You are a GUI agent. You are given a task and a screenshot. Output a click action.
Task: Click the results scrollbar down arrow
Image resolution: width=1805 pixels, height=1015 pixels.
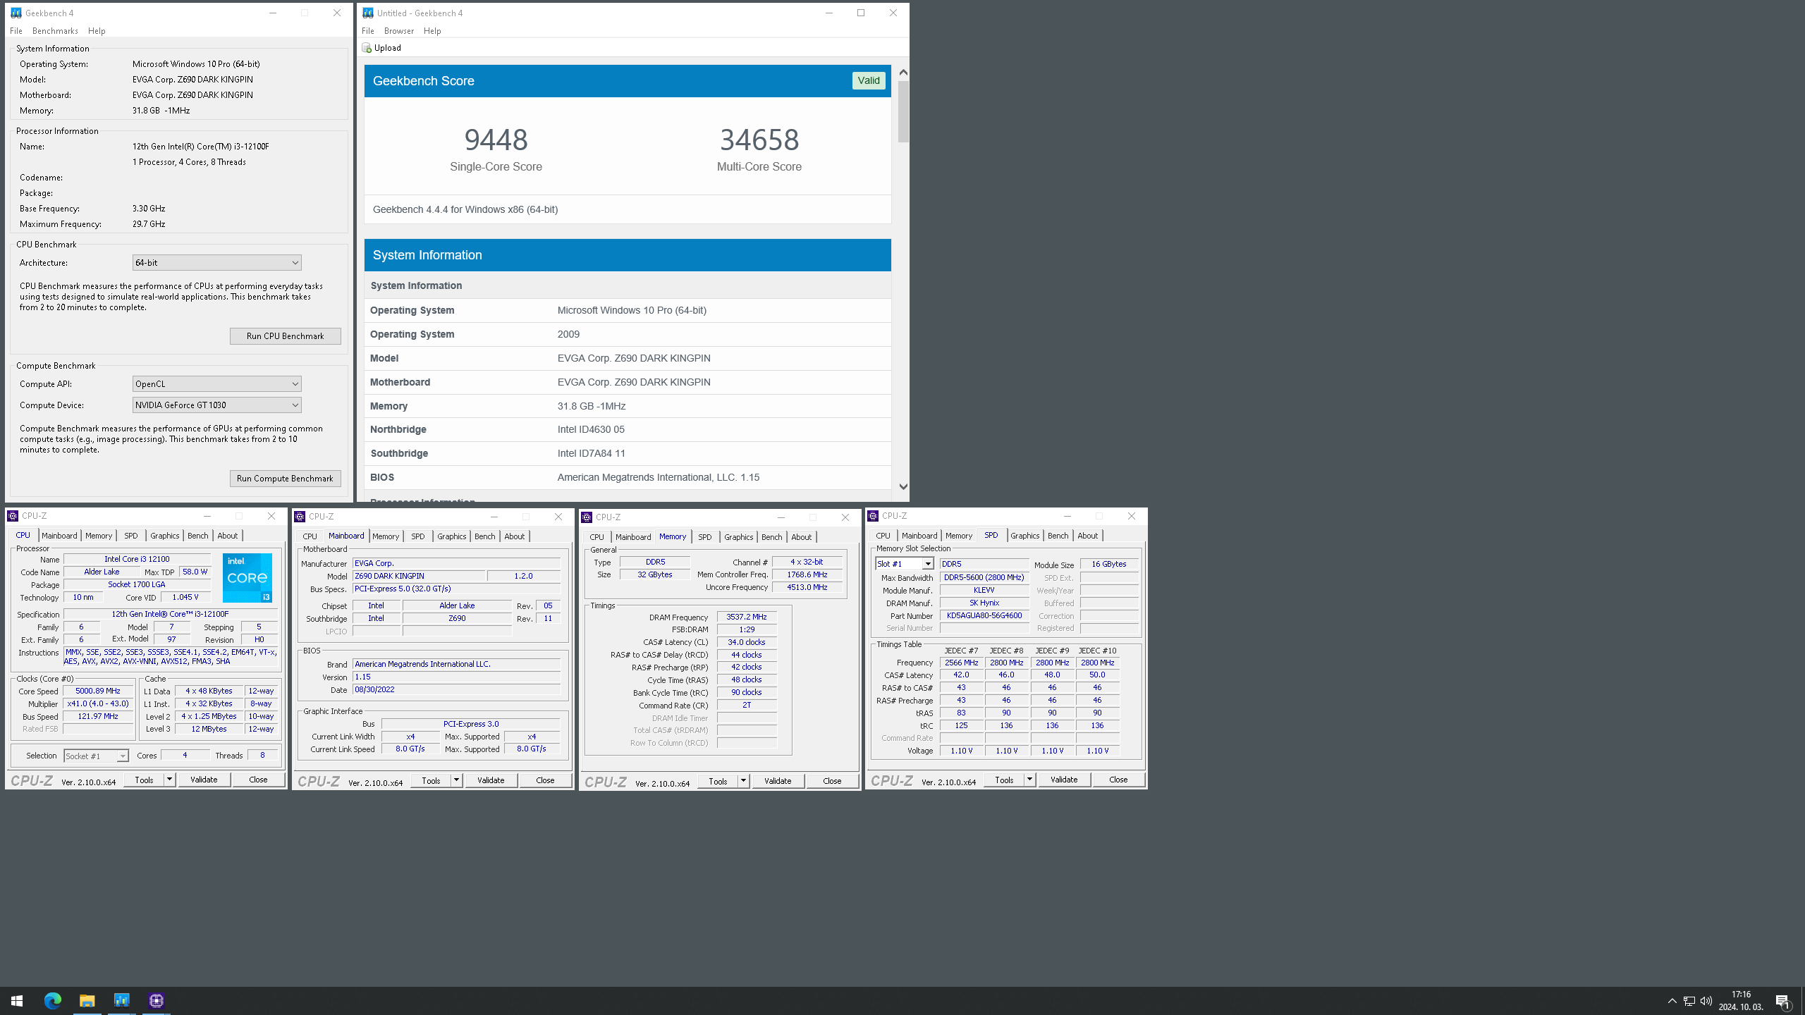click(x=903, y=486)
